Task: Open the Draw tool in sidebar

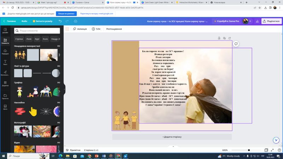Action: (x=5, y=73)
